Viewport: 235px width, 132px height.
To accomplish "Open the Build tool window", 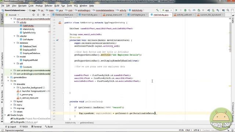I will (49, 127).
